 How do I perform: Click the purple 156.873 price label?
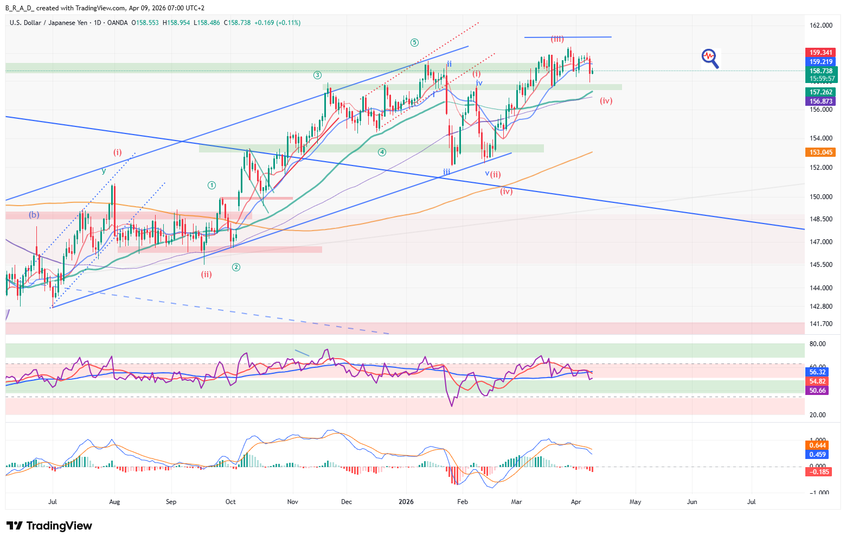click(821, 101)
